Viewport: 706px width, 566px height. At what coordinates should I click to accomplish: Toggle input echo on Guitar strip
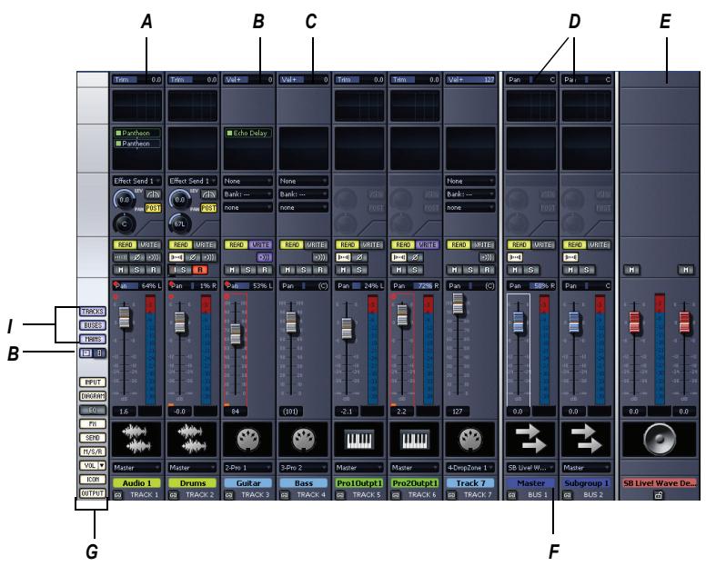[264, 257]
